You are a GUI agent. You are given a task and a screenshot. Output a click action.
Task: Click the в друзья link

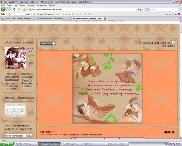pyautogui.click(x=29, y=42)
